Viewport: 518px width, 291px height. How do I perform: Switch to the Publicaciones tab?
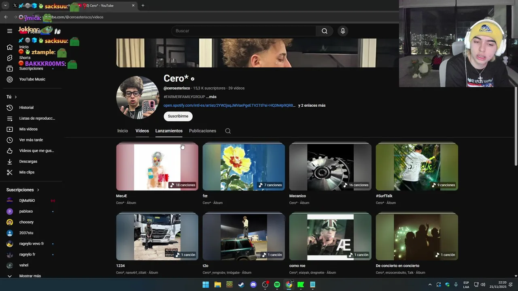pyautogui.click(x=202, y=131)
